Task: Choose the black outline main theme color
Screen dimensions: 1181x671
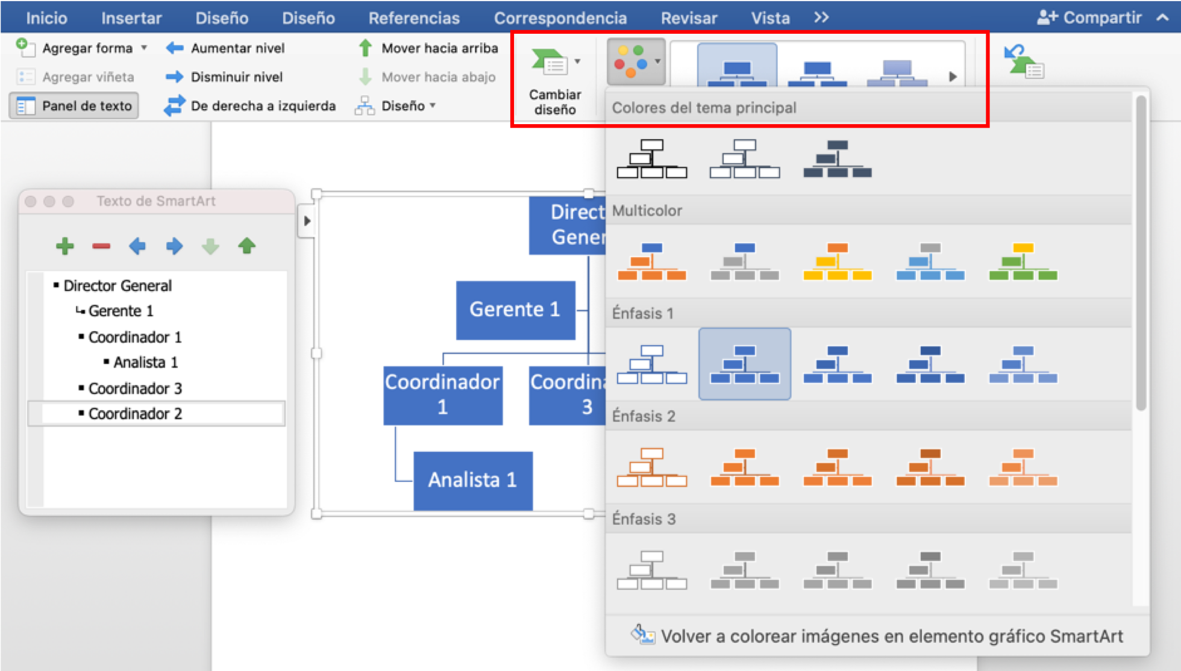Action: pyautogui.click(x=651, y=159)
